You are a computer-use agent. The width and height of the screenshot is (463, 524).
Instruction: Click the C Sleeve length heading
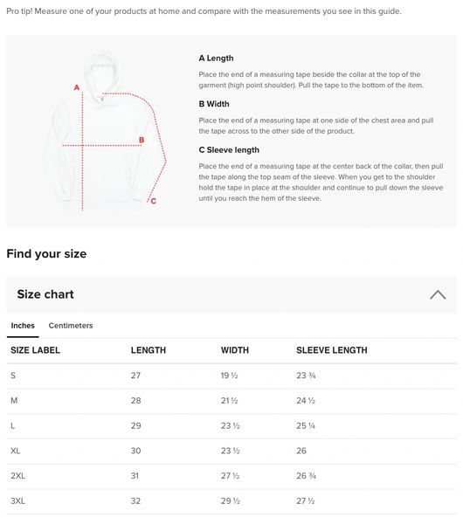coord(229,150)
